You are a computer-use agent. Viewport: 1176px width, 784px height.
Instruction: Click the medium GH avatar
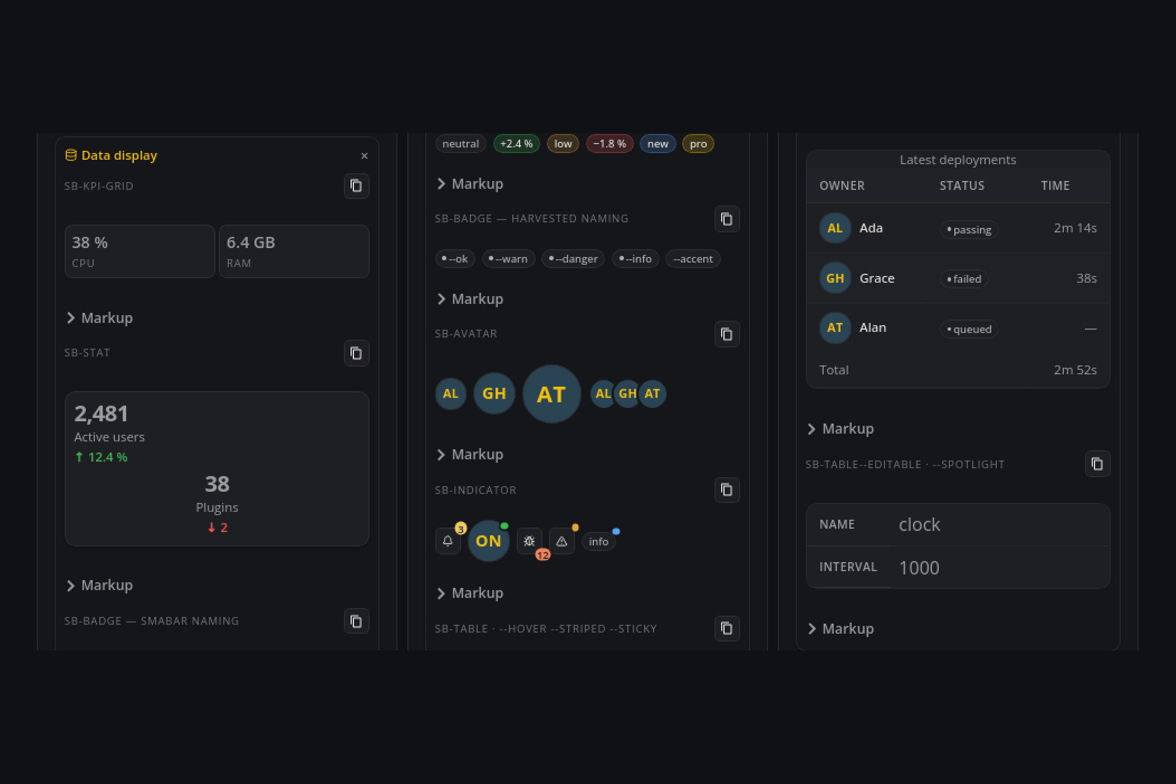[x=494, y=393]
